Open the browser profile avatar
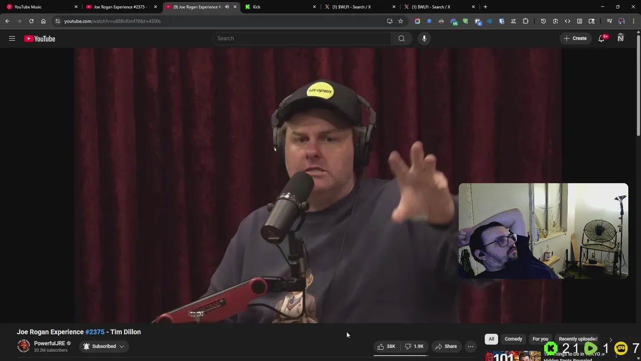This screenshot has width=641, height=361. 621,21
